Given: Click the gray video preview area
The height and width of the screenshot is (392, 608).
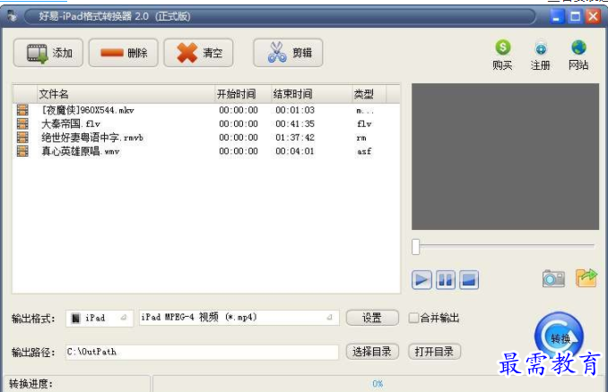Looking at the screenshot, I should click(505, 157).
